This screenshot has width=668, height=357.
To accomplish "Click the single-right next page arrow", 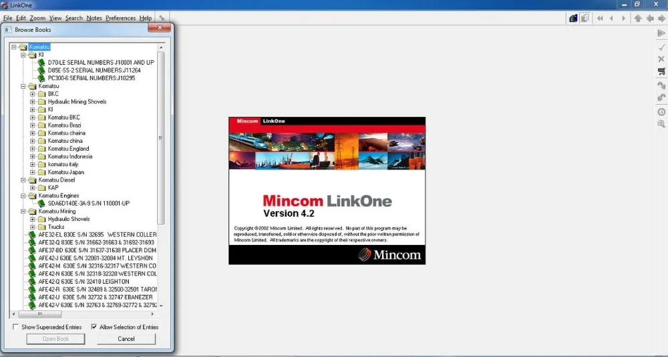I will click(624, 18).
